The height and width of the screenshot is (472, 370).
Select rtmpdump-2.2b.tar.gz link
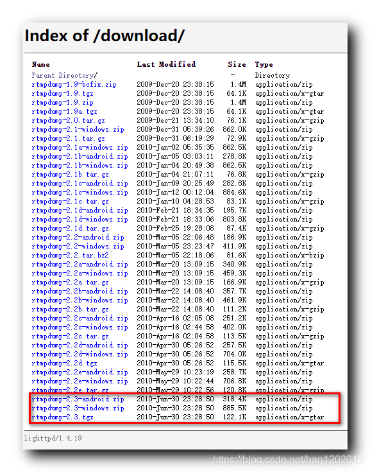point(70,309)
